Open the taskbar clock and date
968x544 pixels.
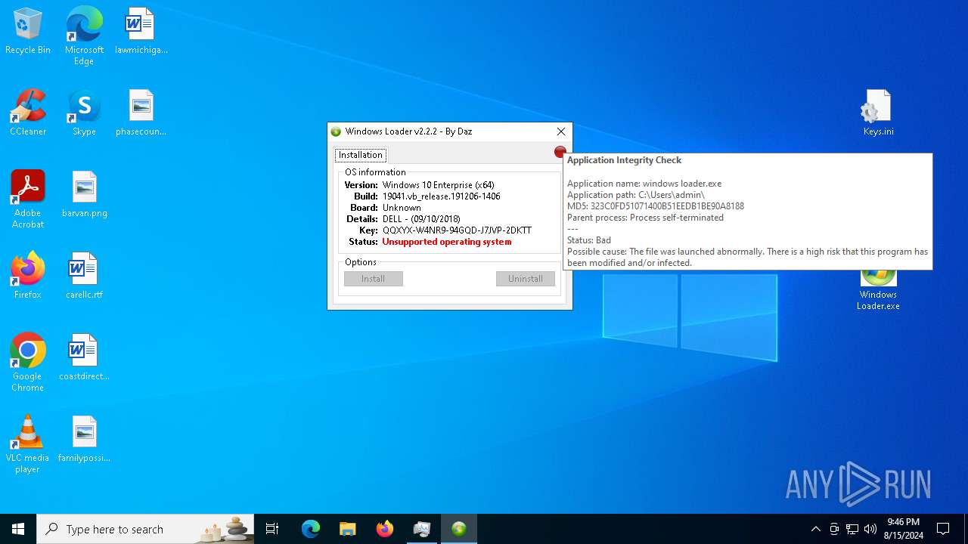pyautogui.click(x=904, y=529)
